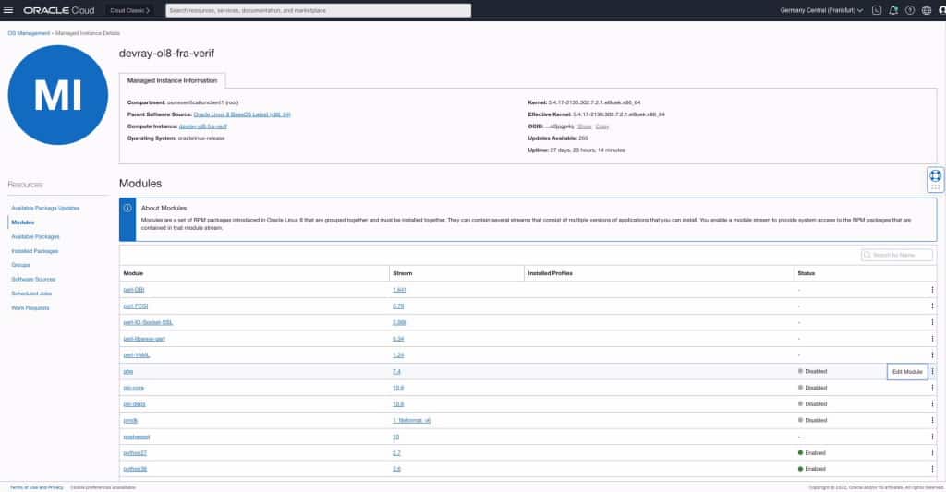The width and height of the screenshot is (946, 492).
Task: Open the Oracle Linux 8 BaseOS parent source link
Action: click(242, 114)
